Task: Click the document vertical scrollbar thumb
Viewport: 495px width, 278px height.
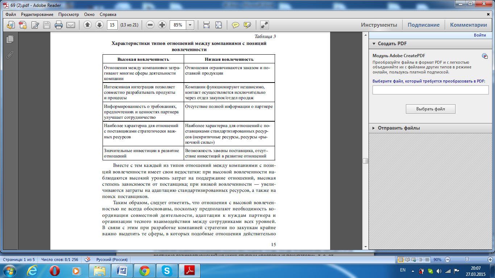Action: [365, 161]
